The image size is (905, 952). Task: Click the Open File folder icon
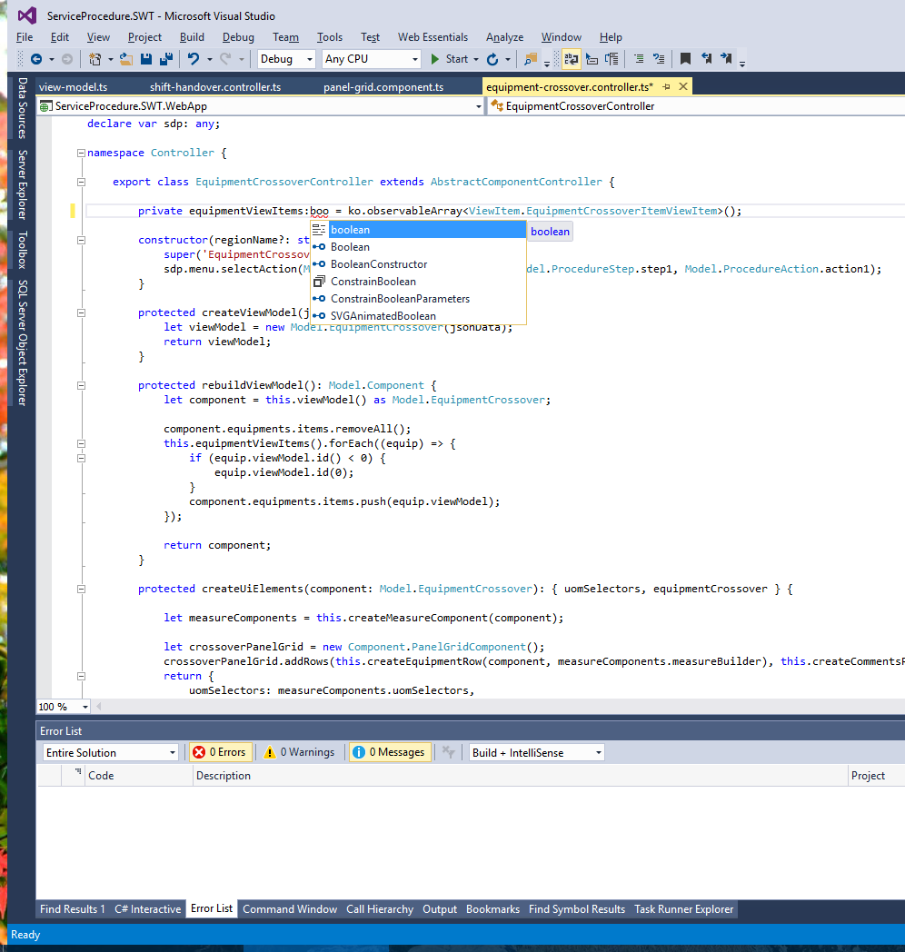(126, 59)
